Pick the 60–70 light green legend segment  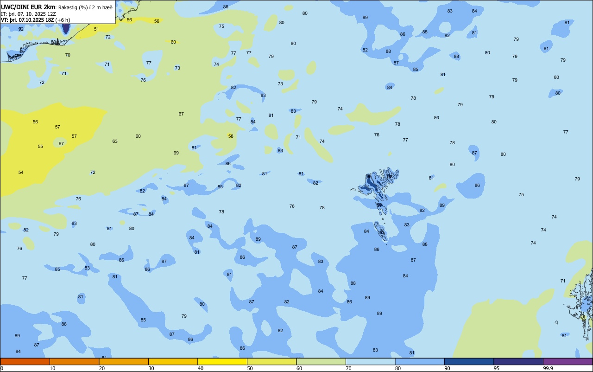(x=321, y=361)
